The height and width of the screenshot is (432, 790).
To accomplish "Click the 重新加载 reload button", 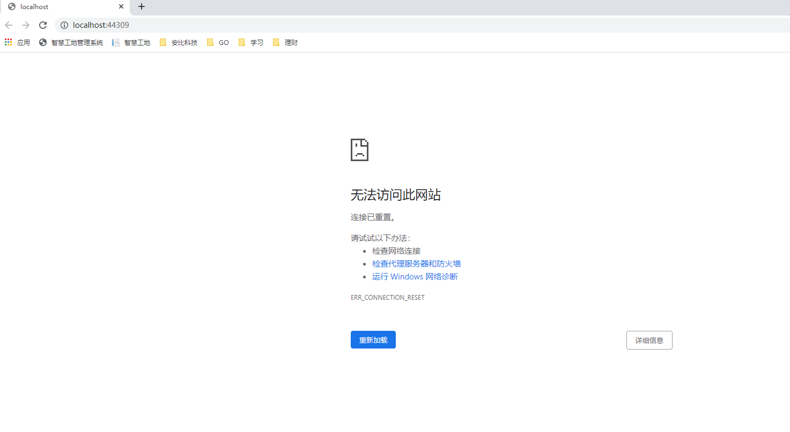I will [x=373, y=339].
